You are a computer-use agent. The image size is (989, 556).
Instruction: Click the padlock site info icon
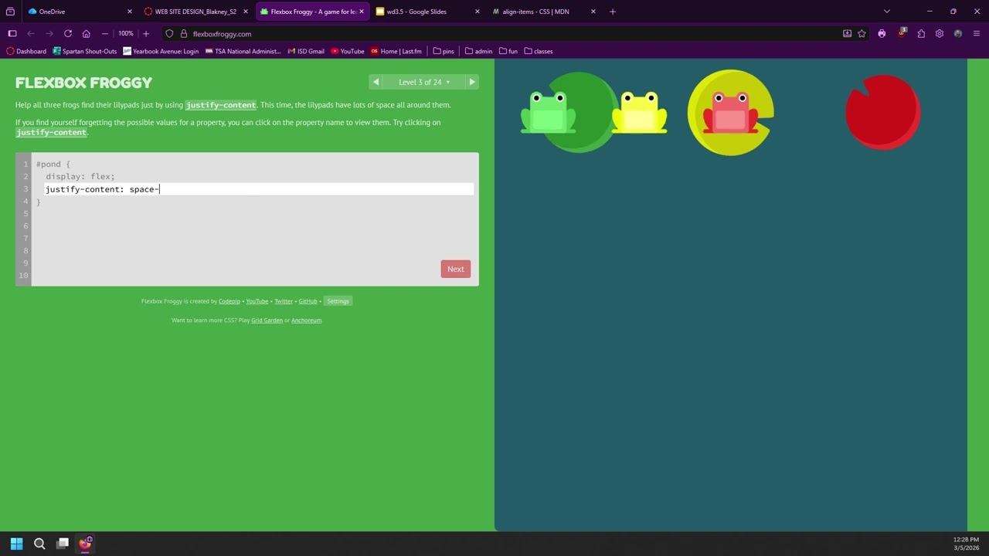pyautogui.click(x=184, y=34)
